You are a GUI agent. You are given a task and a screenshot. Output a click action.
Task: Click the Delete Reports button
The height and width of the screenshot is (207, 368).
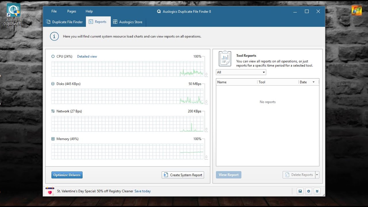pyautogui.click(x=299, y=175)
